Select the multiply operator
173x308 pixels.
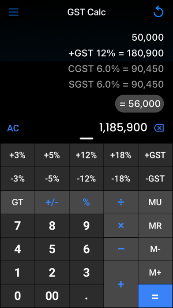pyautogui.click(x=121, y=226)
